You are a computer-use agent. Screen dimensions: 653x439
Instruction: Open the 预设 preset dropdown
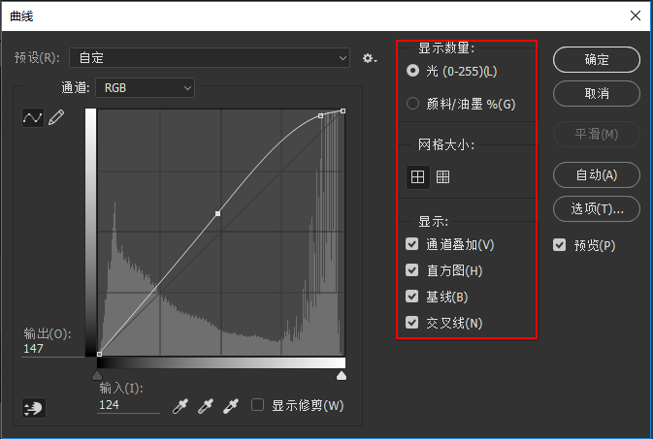click(210, 58)
